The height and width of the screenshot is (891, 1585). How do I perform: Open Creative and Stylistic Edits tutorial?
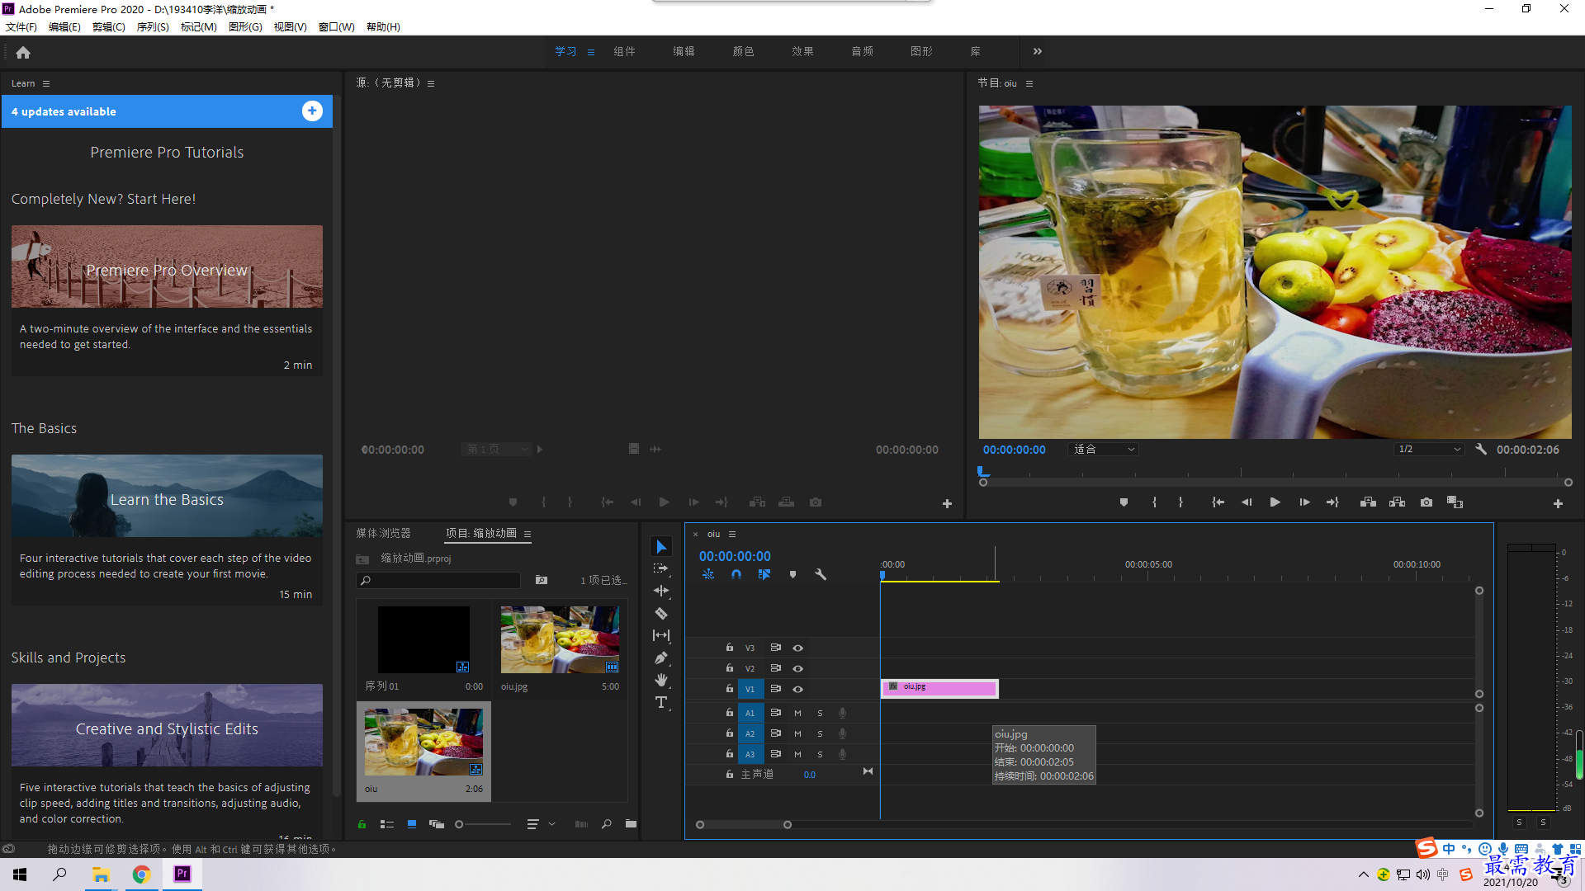(x=167, y=725)
